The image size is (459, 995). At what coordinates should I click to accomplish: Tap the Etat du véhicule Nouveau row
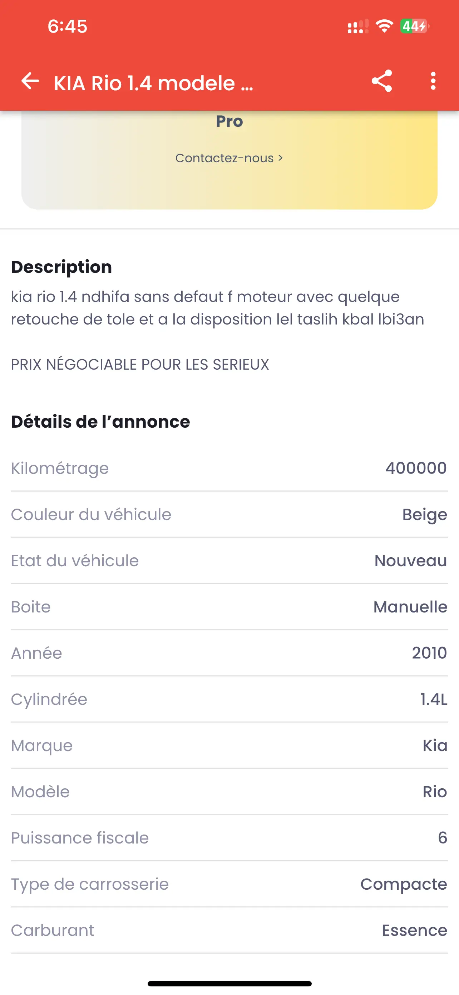[229, 561]
